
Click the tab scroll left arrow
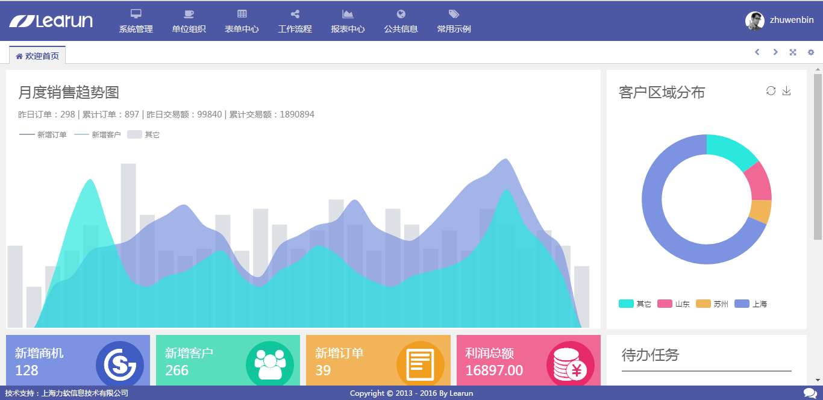click(757, 52)
